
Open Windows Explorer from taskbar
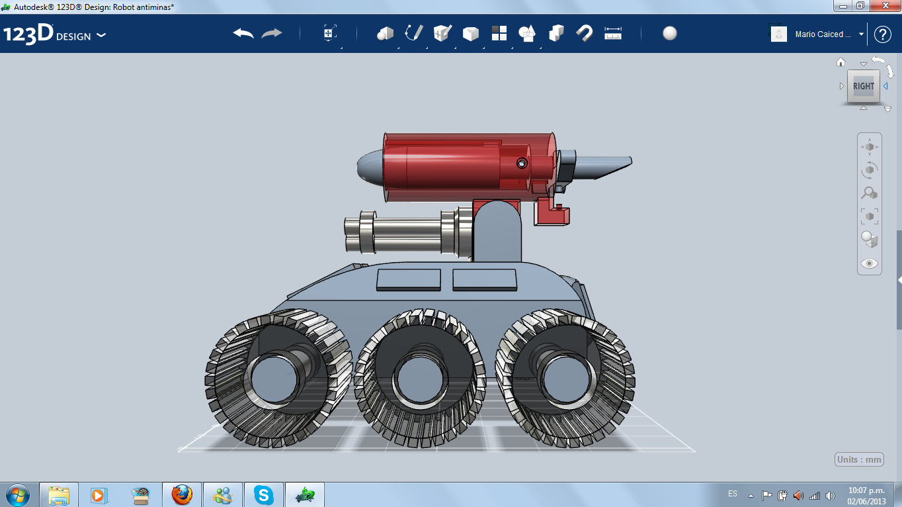[59, 494]
